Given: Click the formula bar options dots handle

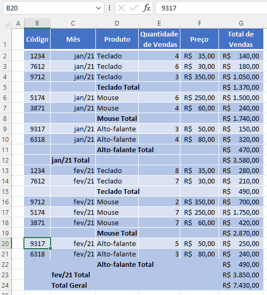Looking at the screenshot, I should coord(110,8).
